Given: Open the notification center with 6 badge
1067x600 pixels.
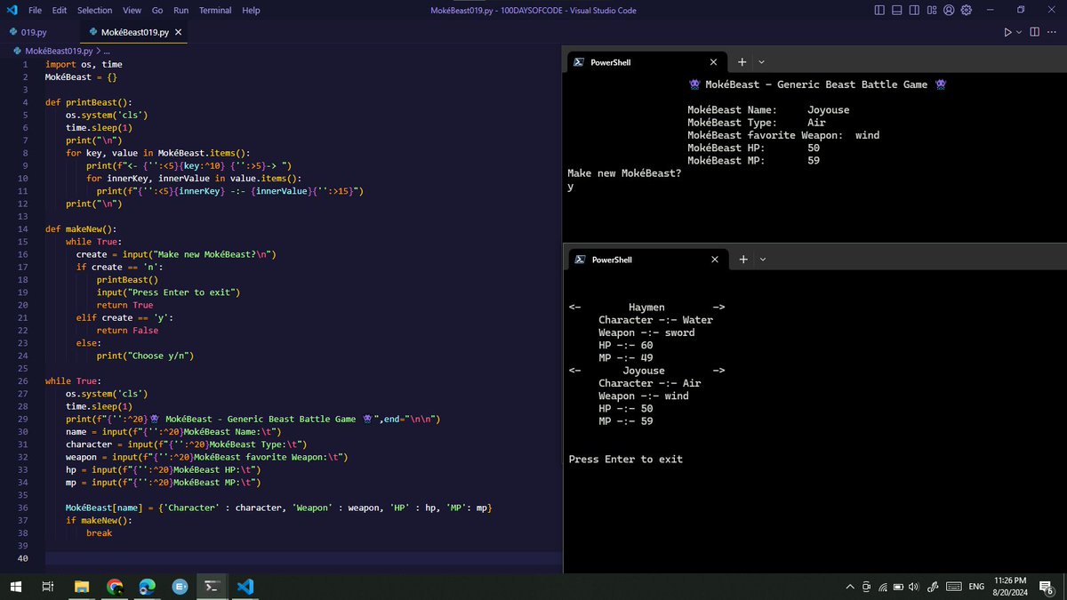Looking at the screenshot, I should (x=1047, y=587).
